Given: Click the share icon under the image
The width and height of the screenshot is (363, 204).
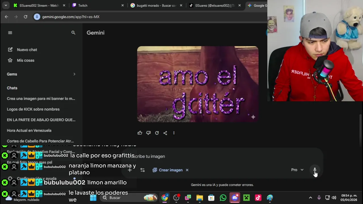Looking at the screenshot, I should (x=165, y=133).
